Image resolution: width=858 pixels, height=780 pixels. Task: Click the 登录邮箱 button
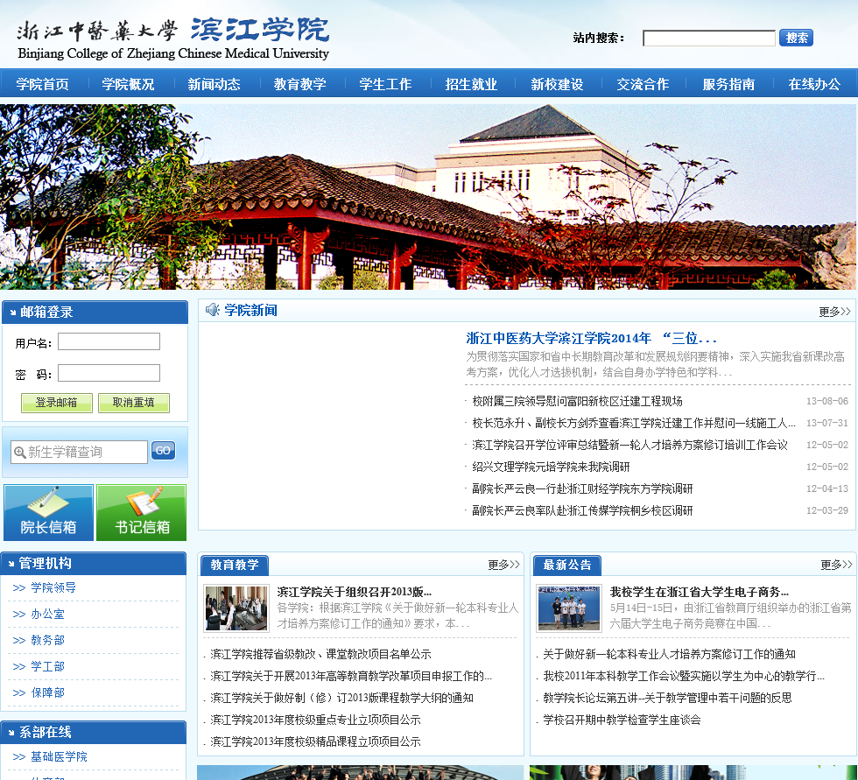56,403
